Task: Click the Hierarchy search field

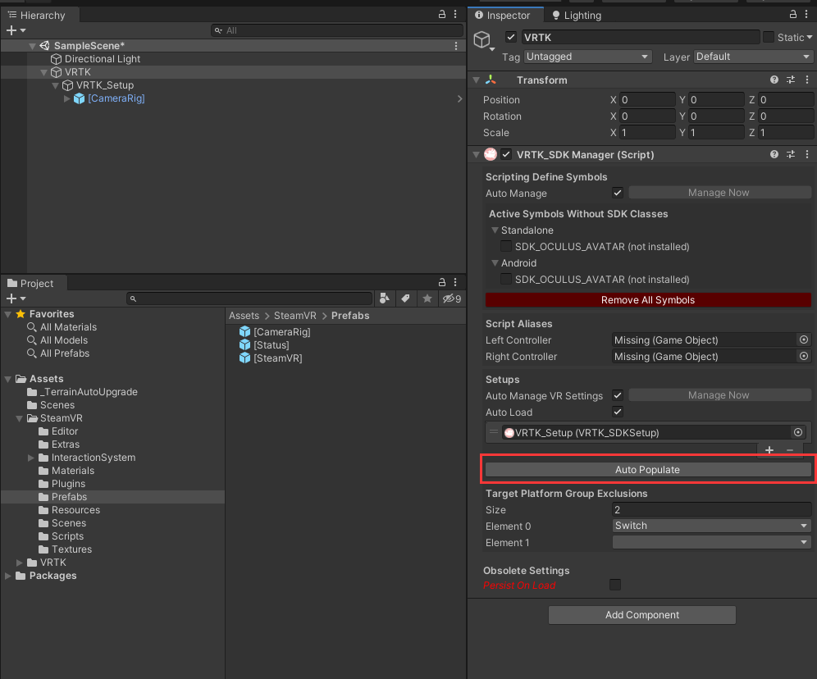Action: (x=336, y=30)
